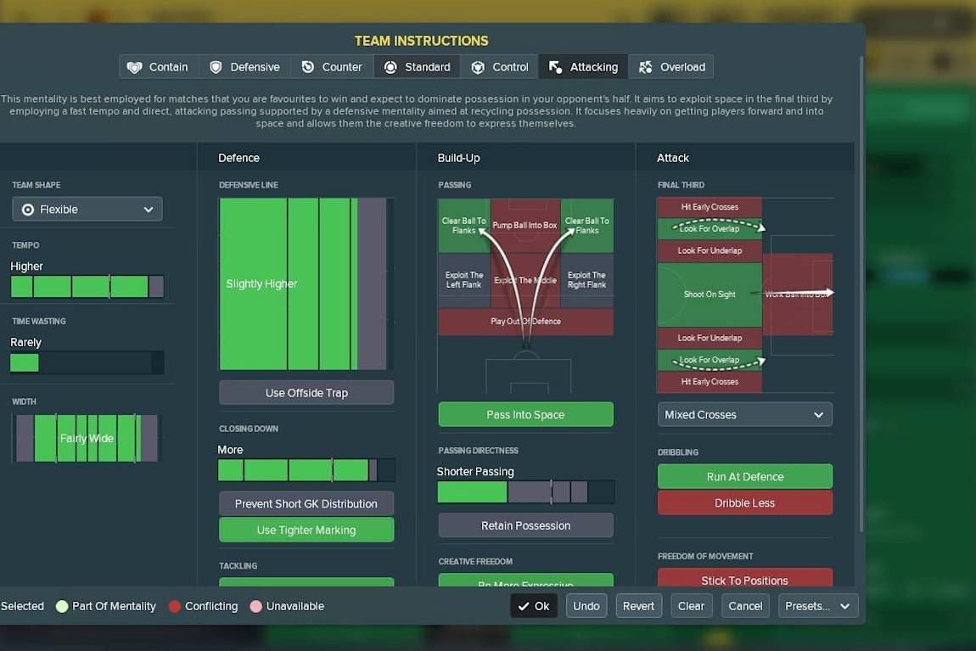Adjust the Time Wasting slider

coord(87,362)
